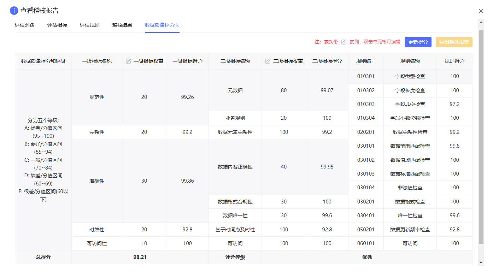493x272 pixels.
Task: Click rule number 010304
Action: (366, 118)
